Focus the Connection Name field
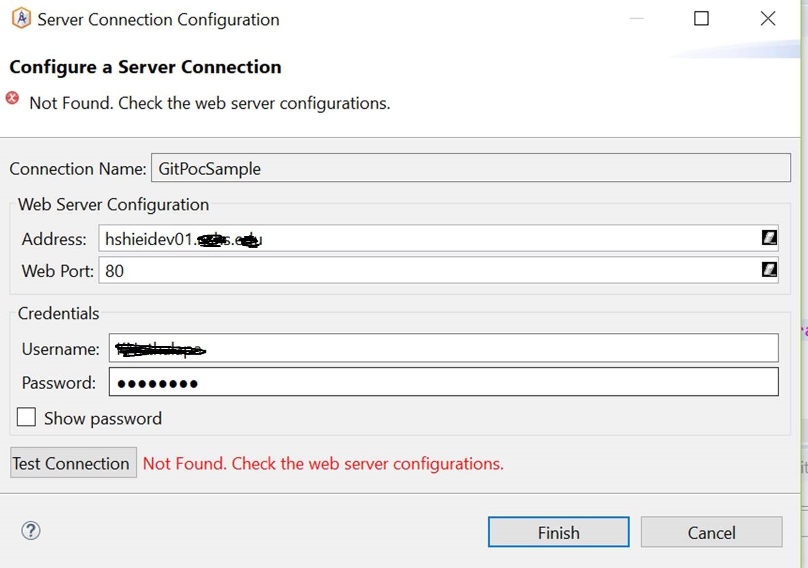 [470, 168]
